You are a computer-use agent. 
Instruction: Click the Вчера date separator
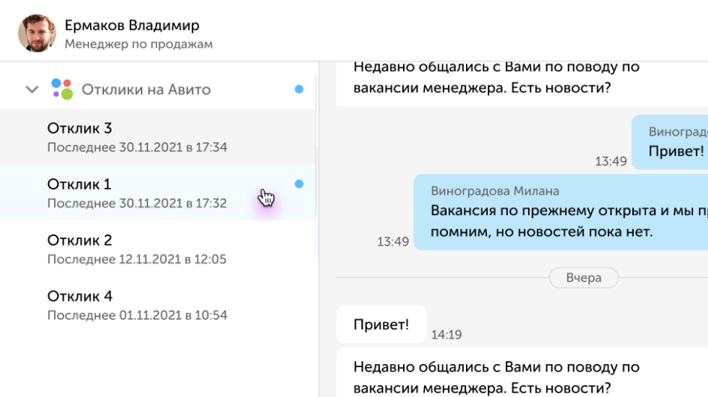584,278
